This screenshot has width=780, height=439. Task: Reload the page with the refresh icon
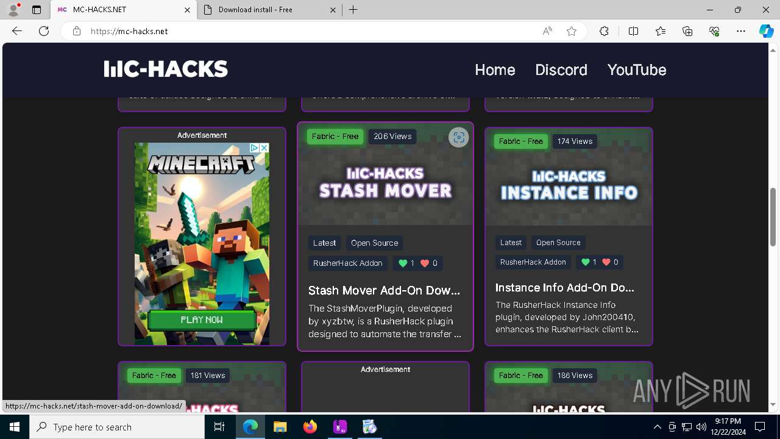pyautogui.click(x=44, y=31)
